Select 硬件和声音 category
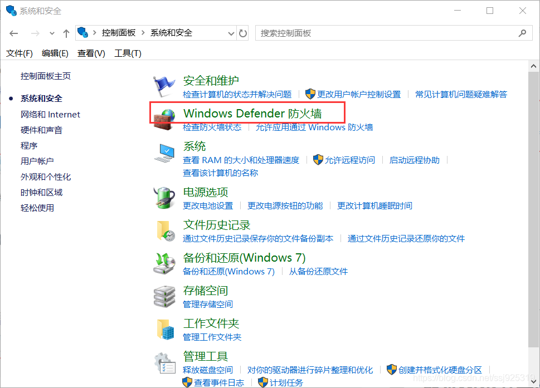Image resolution: width=540 pixels, height=388 pixels. coord(41,130)
